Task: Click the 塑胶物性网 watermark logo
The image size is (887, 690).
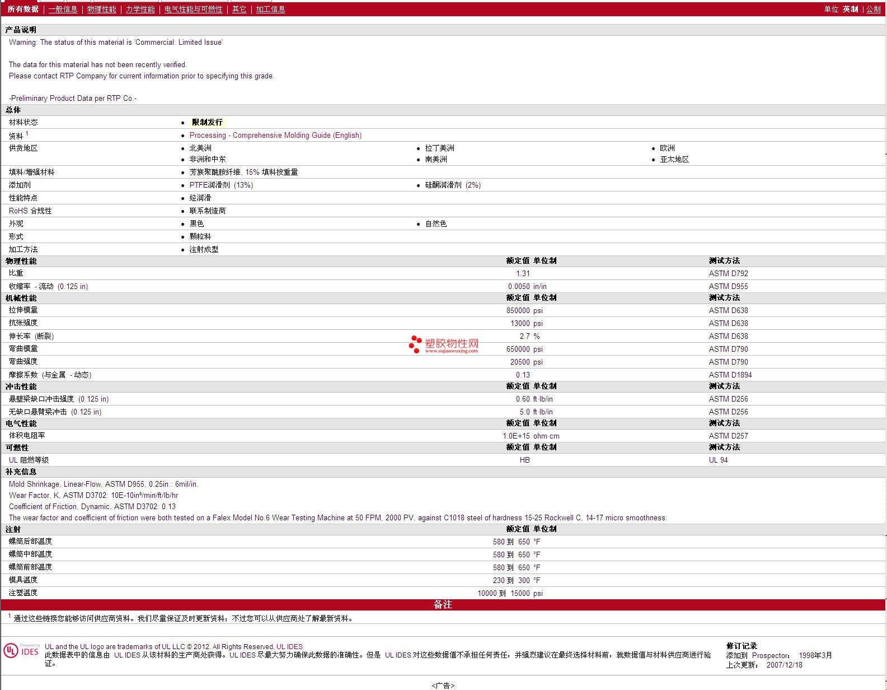Action: (443, 344)
